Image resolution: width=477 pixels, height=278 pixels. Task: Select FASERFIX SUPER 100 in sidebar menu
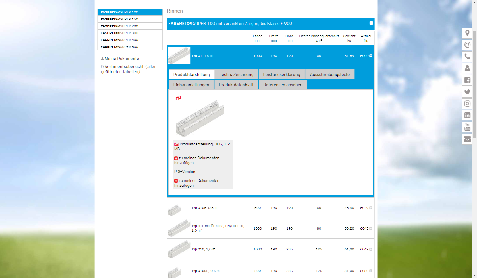pyautogui.click(x=130, y=12)
